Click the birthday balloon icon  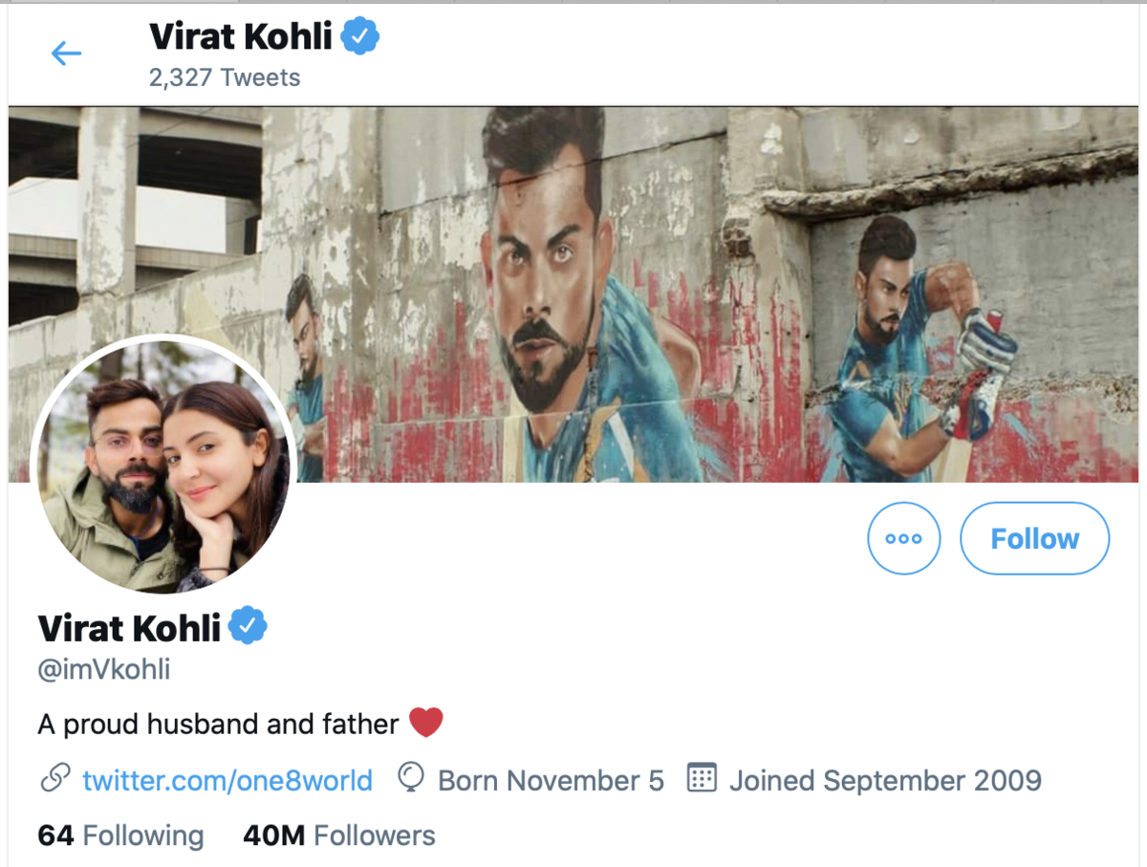(411, 780)
